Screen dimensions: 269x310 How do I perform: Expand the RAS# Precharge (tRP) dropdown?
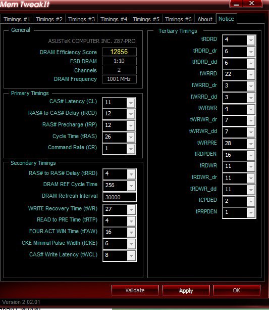(x=131, y=125)
